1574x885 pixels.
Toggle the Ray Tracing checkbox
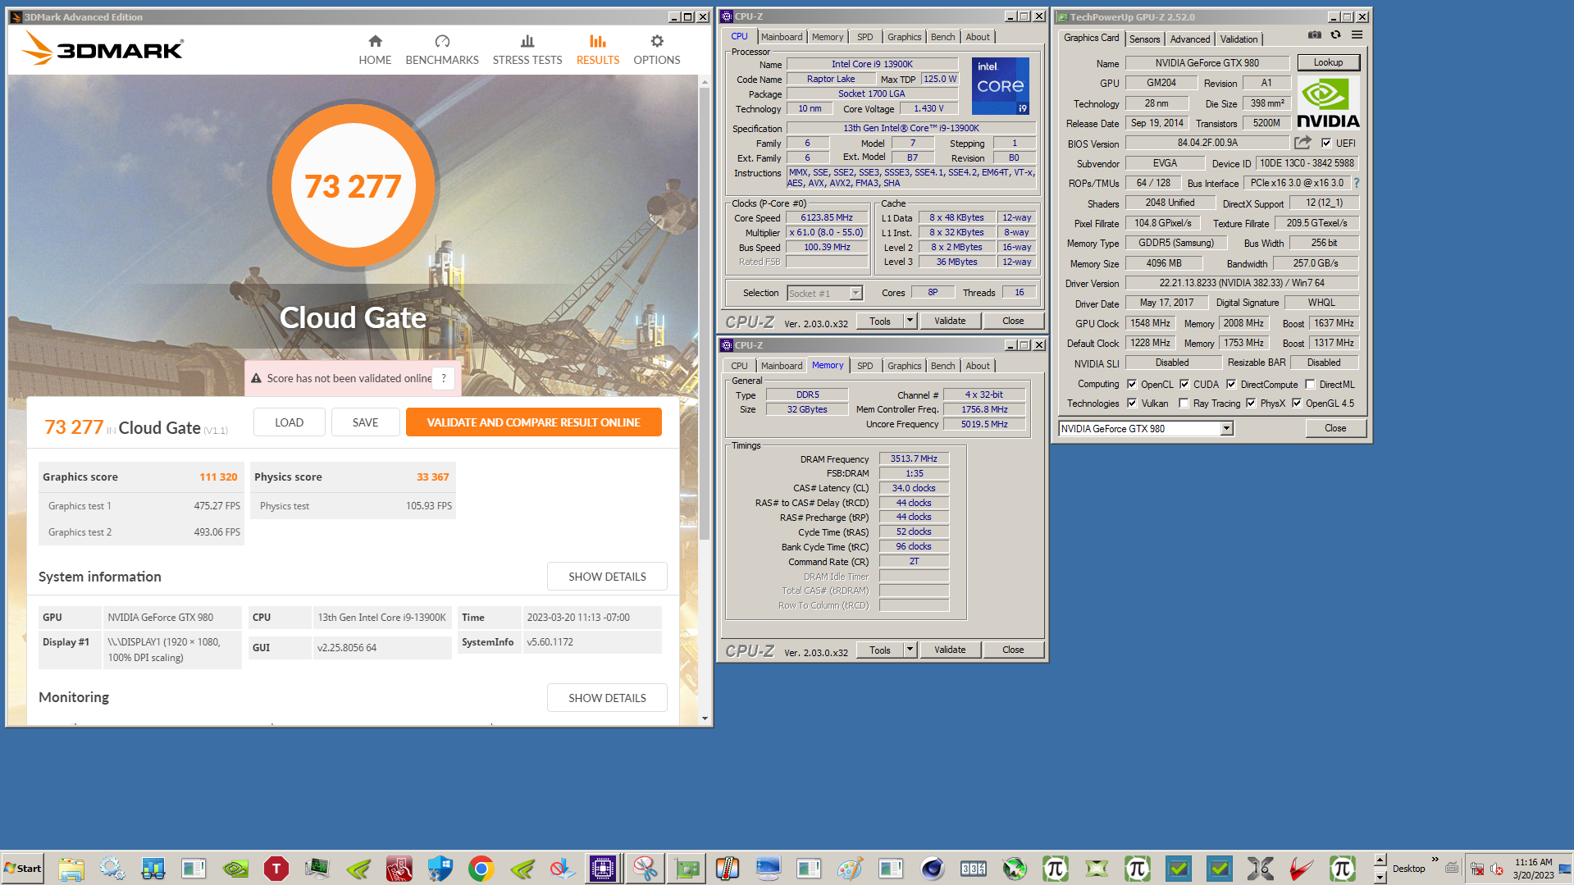coord(1184,403)
